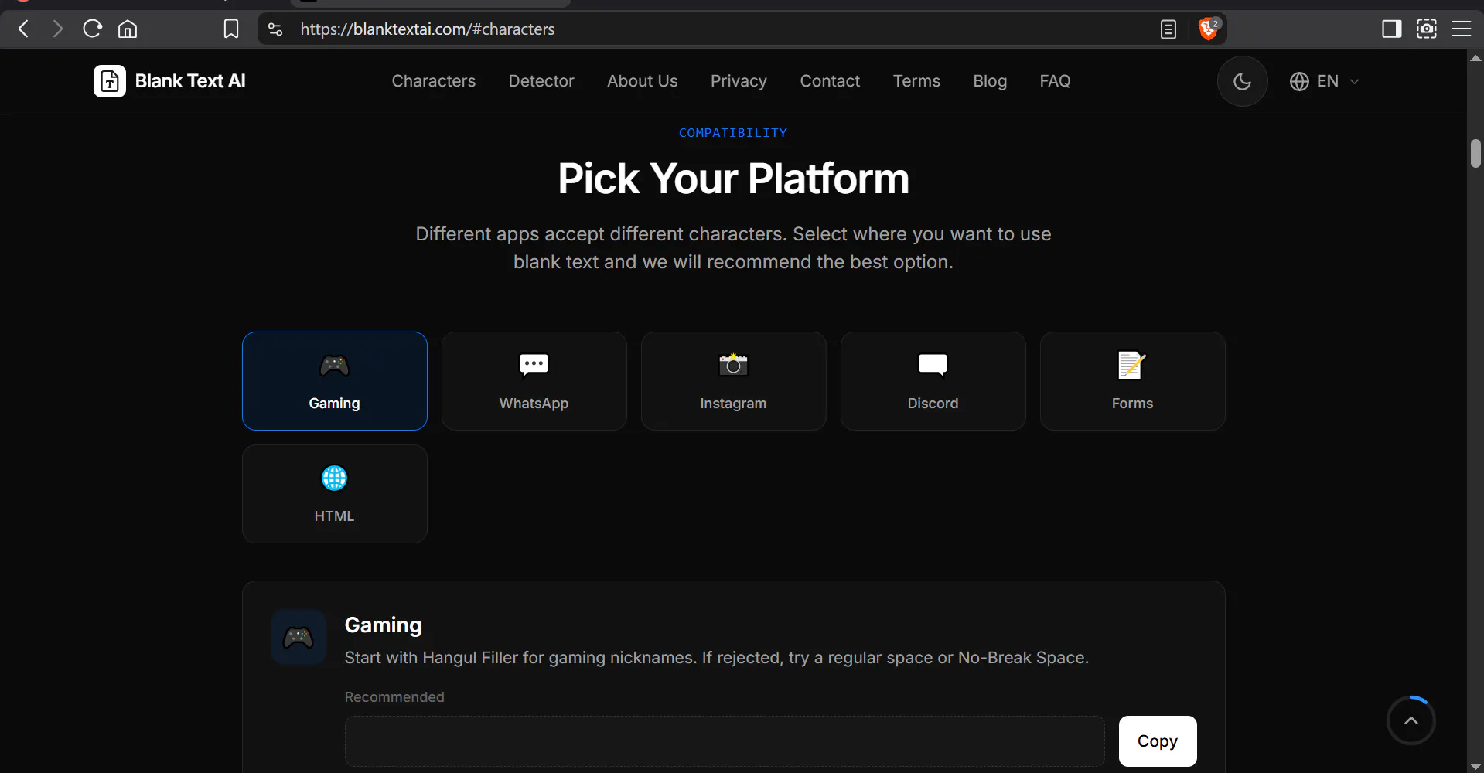The width and height of the screenshot is (1484, 773).
Task: Click the Blank Text AI brand name
Action: [190, 81]
